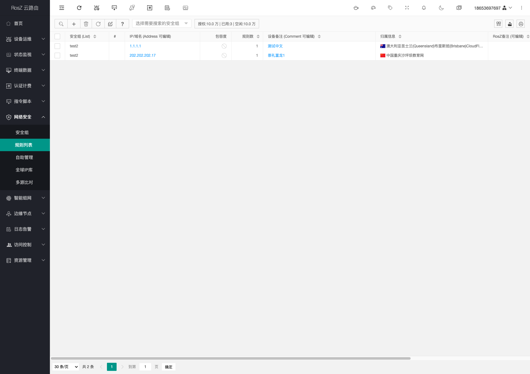Click the print icon at top right
This screenshot has width=530, height=374.
521,24
